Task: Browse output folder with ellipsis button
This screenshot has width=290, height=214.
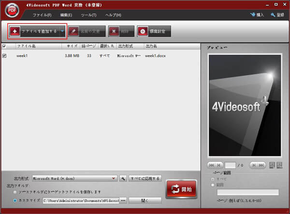Action: point(123,200)
